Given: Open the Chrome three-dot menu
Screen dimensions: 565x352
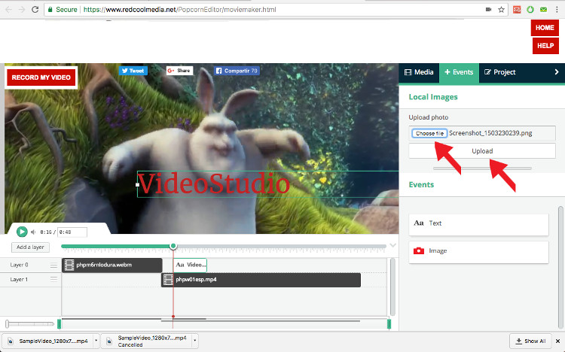Looking at the screenshot, I should (556, 10).
